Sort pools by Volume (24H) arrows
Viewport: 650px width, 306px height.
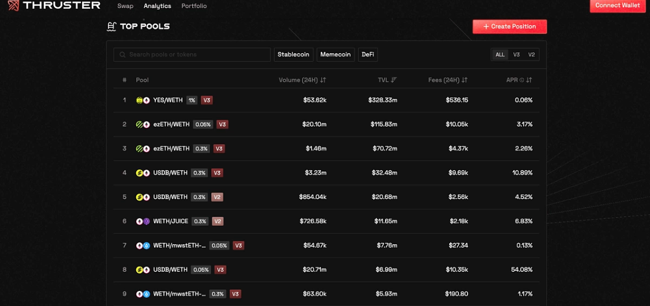point(323,80)
